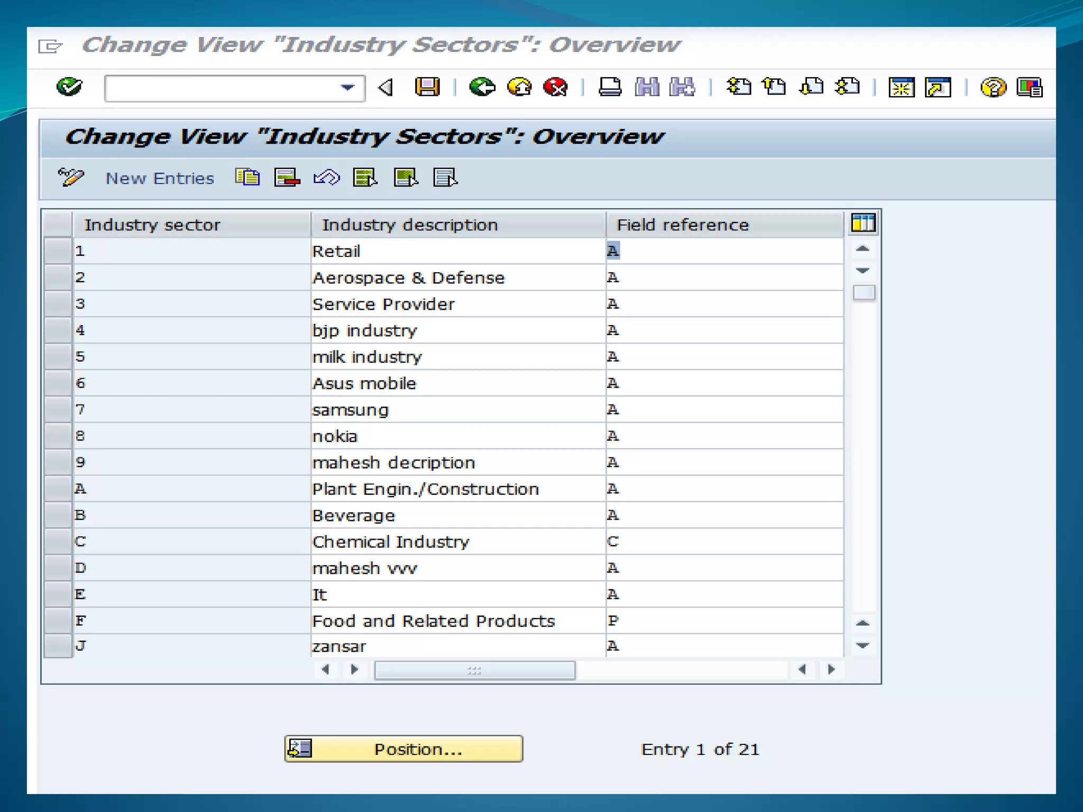Click the red Cancel icon
This screenshot has height=812, width=1083.
555,87
